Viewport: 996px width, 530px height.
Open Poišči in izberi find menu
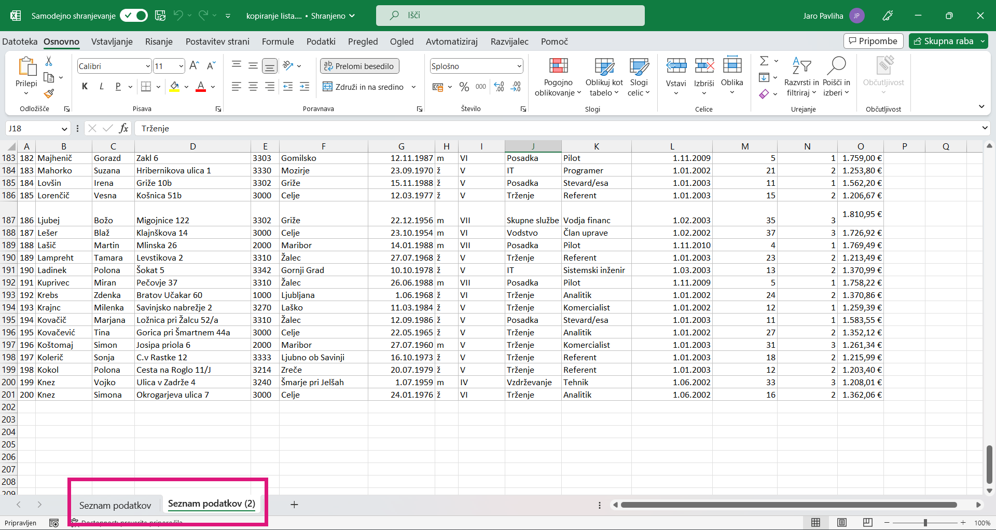pyautogui.click(x=836, y=77)
